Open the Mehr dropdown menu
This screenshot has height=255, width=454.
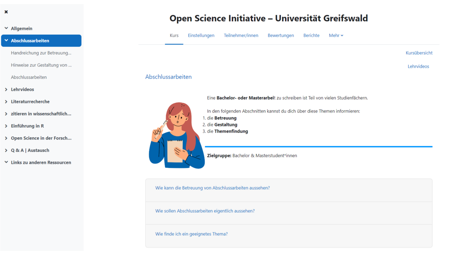pyautogui.click(x=336, y=36)
